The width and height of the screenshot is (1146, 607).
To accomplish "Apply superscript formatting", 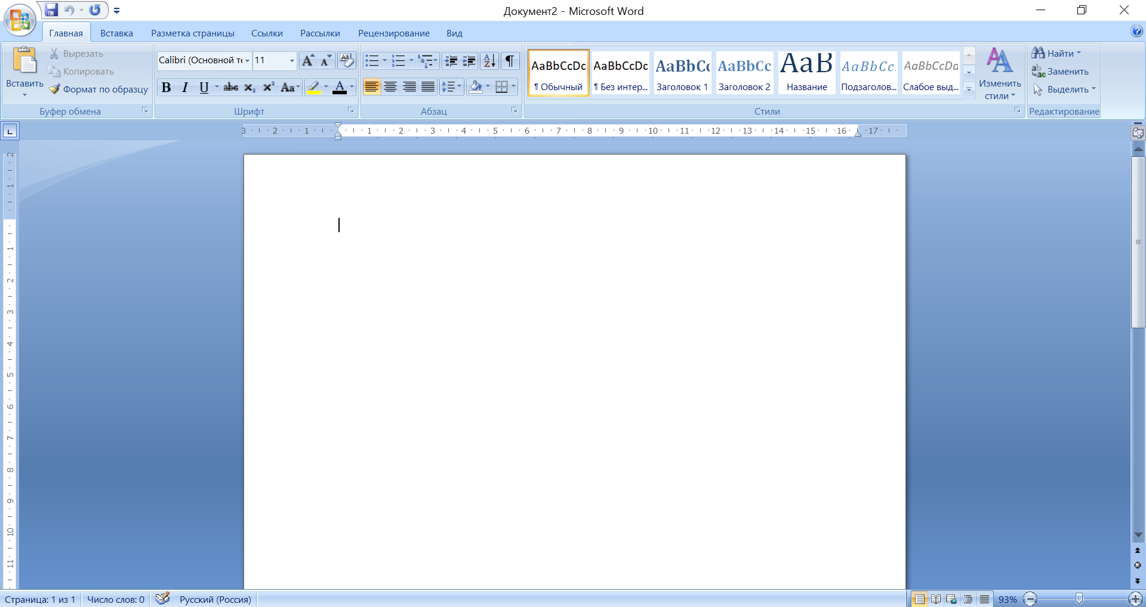I will [x=269, y=87].
